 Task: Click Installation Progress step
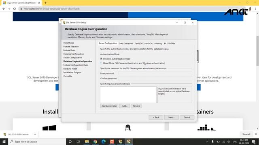72,72
